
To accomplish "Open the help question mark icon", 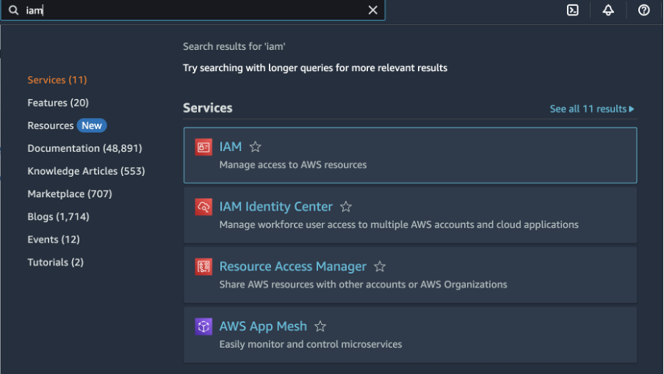I will 643,10.
